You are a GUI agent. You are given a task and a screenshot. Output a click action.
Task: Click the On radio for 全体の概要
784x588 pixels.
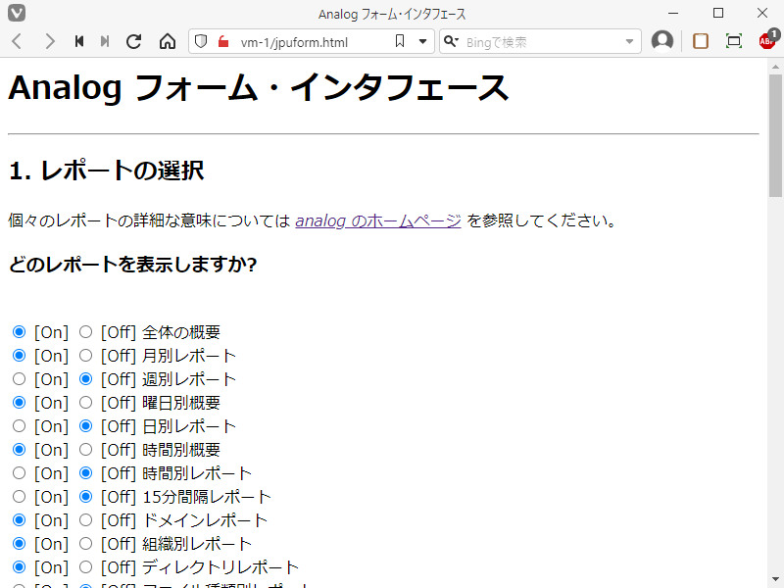19,332
